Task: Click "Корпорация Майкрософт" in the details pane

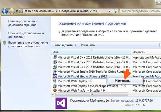Action: pos(90,101)
